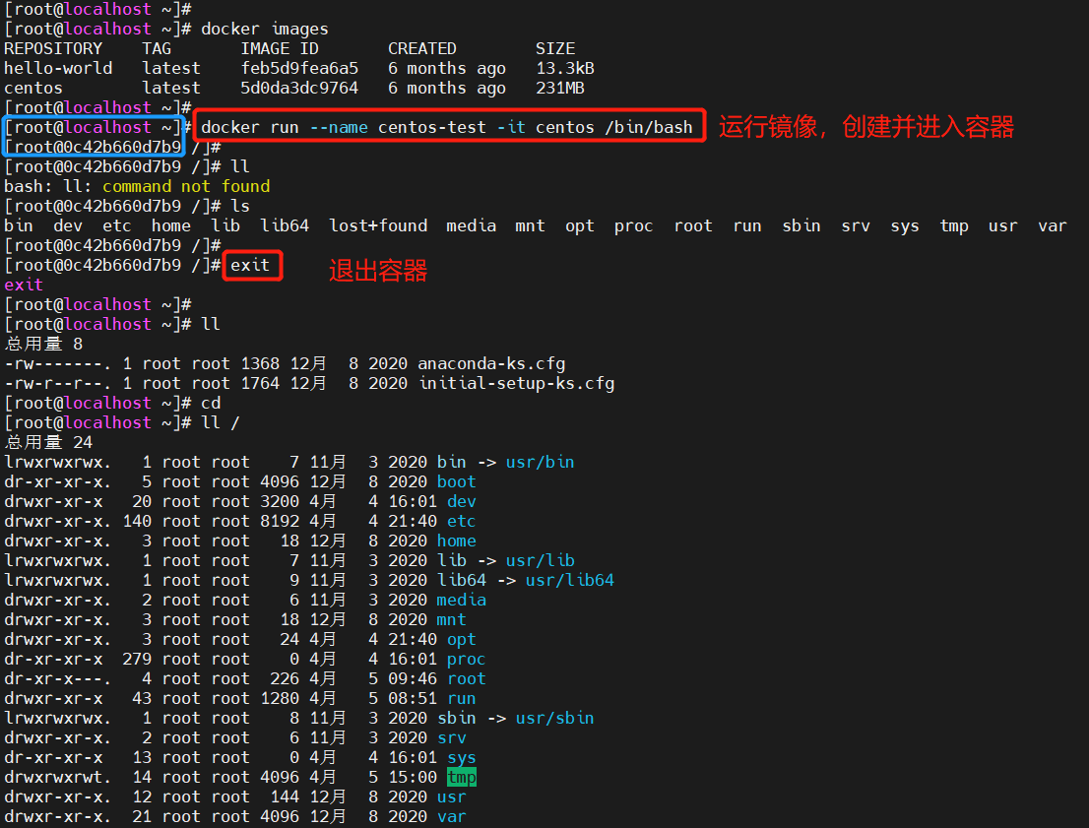1089x828 pixels.
Task: Click the usr/lib64 symlink target
Action: tap(569, 580)
